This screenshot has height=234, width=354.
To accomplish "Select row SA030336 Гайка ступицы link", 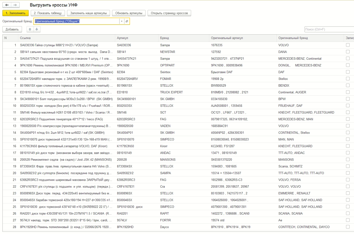I will [59, 45].
